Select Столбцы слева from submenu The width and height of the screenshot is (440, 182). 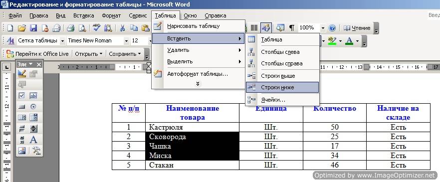tap(282, 52)
